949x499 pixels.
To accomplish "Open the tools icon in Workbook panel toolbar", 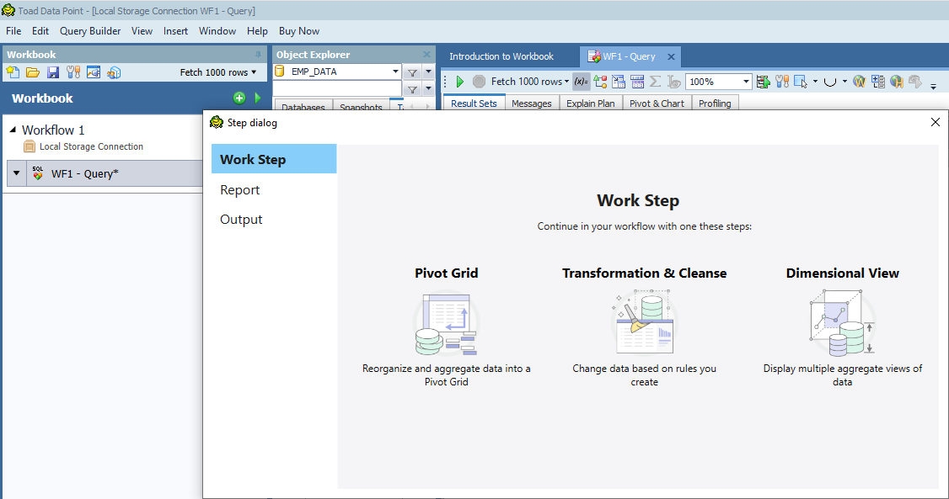I will 73,72.
